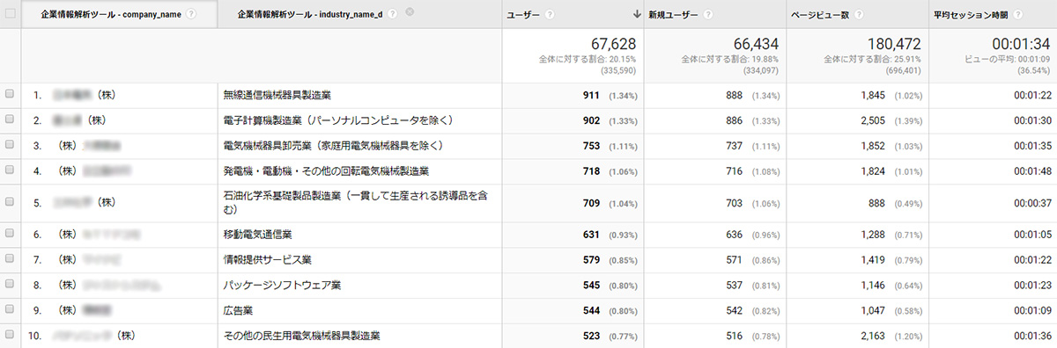Sort by the ページビュー数 column header
The width and height of the screenshot is (1057, 348).
pyautogui.click(x=821, y=14)
